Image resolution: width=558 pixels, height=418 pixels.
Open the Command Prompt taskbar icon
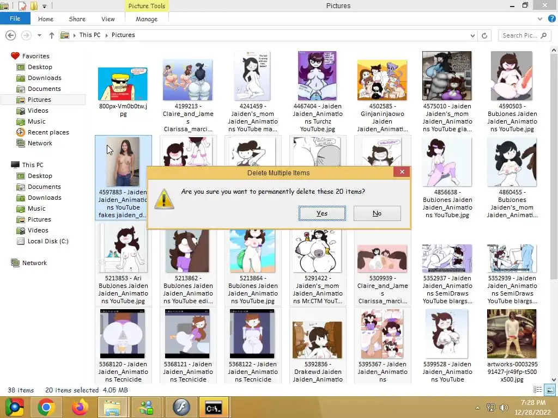tap(214, 407)
